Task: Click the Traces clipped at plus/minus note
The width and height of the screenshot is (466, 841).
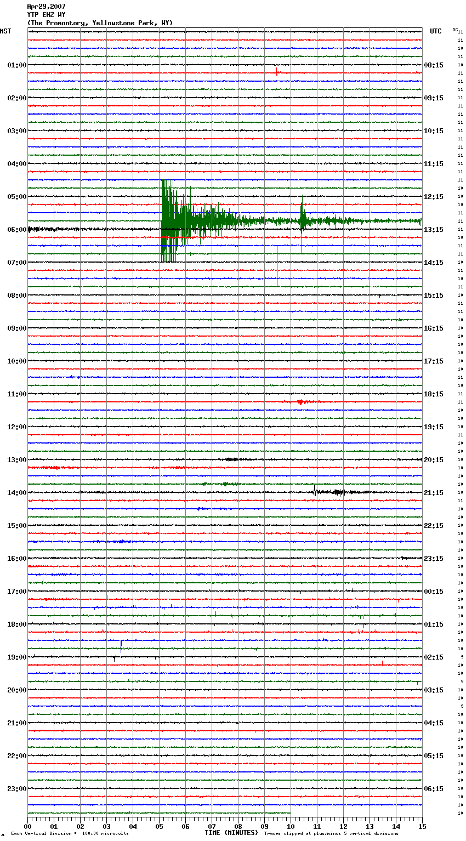Action: pyautogui.click(x=331, y=834)
